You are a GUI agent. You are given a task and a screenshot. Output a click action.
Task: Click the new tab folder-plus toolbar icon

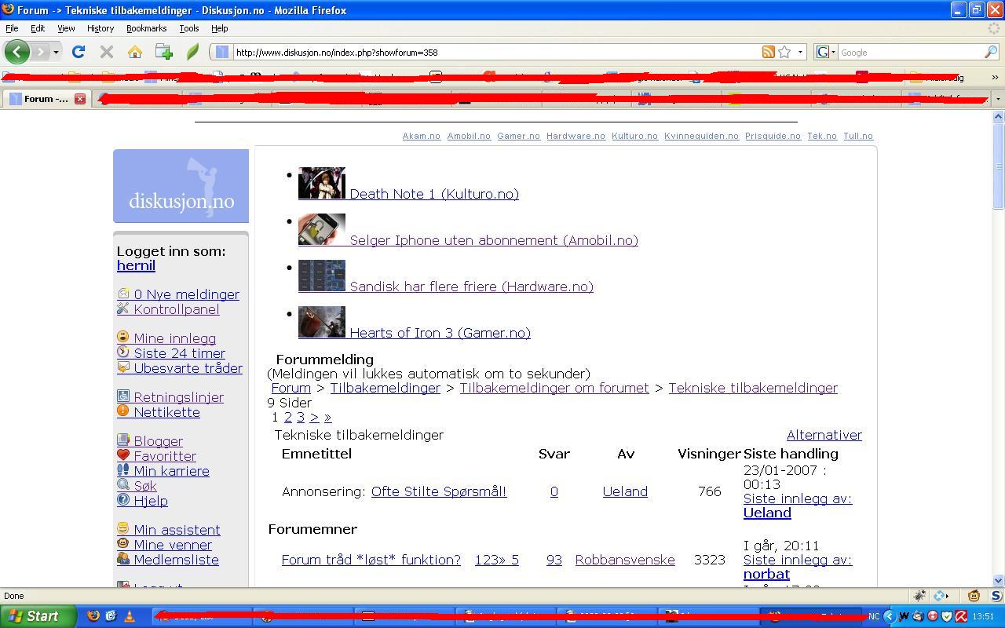coord(164,52)
